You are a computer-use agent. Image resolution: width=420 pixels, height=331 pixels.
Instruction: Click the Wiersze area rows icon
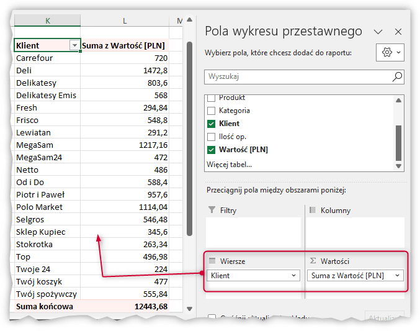(212, 260)
